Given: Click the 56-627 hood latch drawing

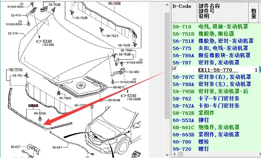Looking at the screenshot, I should pos(33,149).
